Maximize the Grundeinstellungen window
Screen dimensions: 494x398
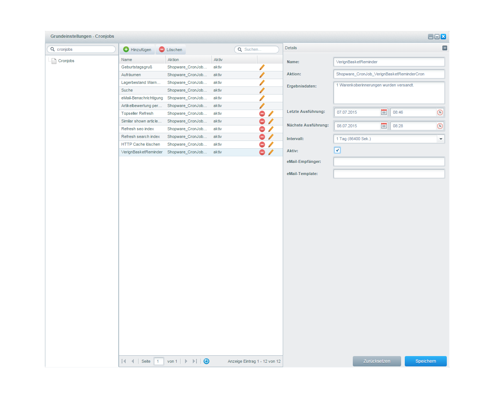tap(437, 36)
